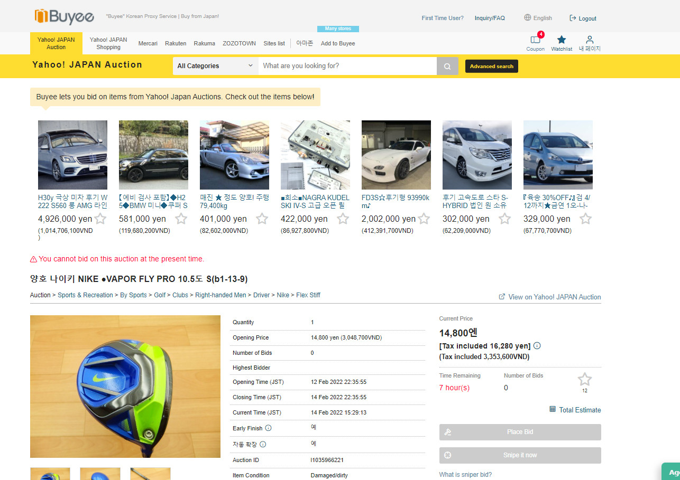The height and width of the screenshot is (480, 680).
Task: Click the Total Estimate calculator icon
Action: [x=553, y=409]
